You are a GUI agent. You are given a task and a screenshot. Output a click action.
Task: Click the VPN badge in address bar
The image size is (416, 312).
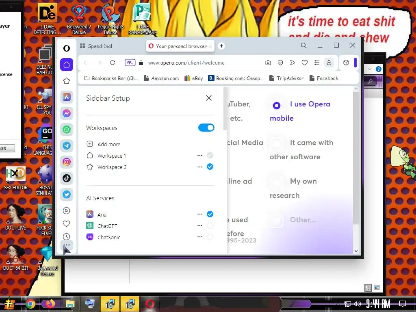click(x=130, y=63)
